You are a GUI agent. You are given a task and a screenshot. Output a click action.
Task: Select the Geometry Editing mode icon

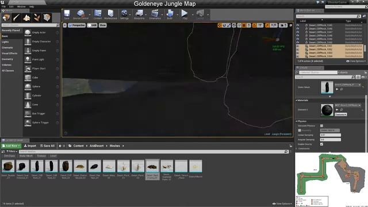[47, 18]
